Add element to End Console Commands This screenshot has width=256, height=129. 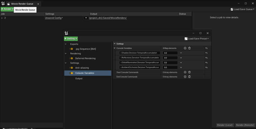click(x=185, y=77)
